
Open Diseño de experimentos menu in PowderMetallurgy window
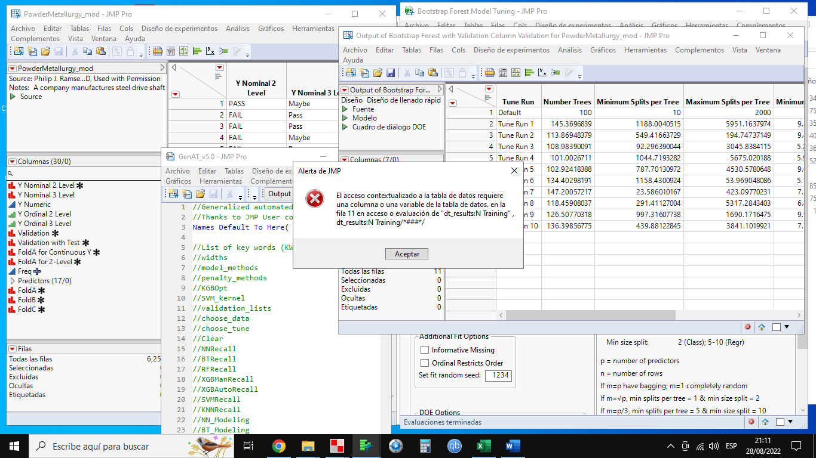[x=179, y=29]
